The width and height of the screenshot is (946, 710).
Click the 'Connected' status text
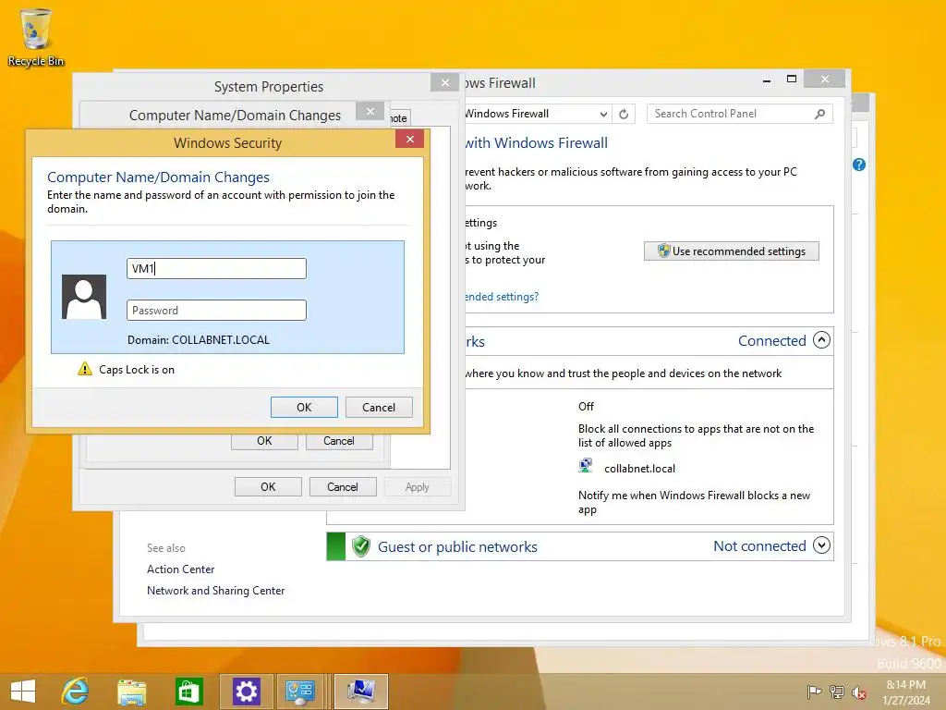click(x=772, y=340)
